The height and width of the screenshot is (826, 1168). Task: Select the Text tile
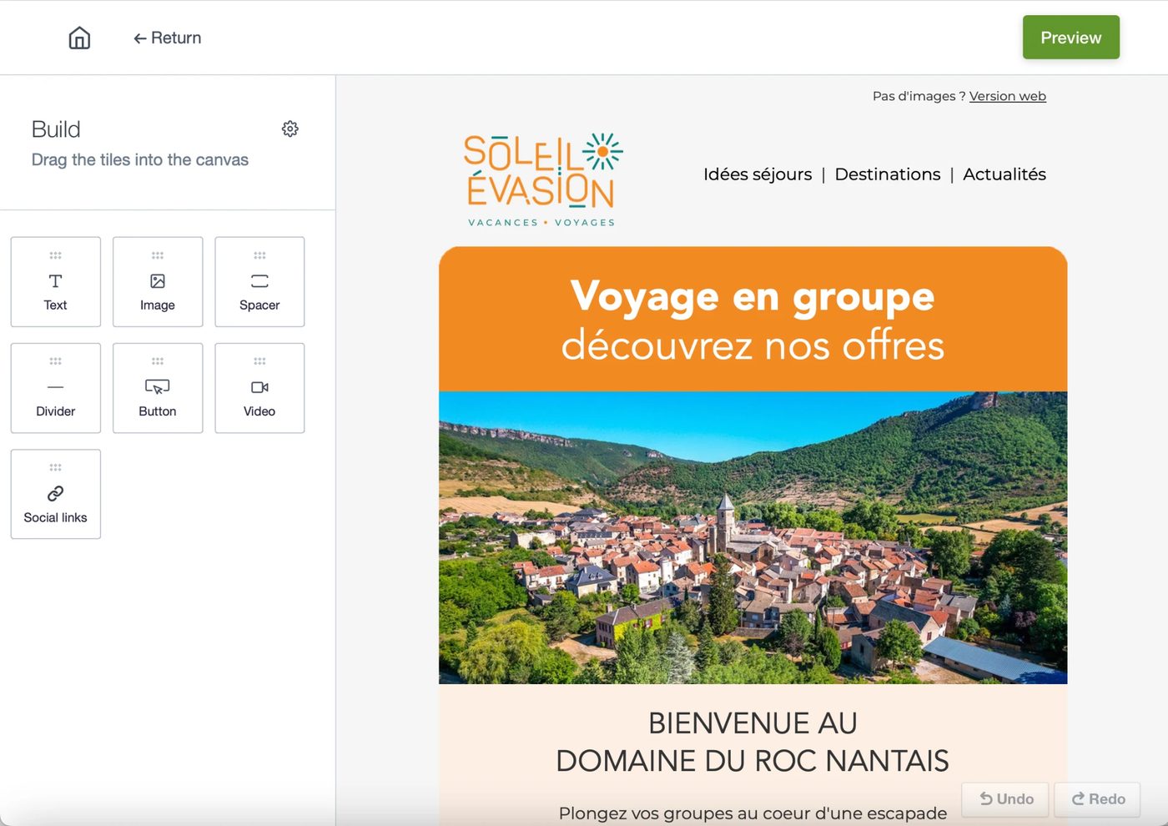(x=56, y=282)
